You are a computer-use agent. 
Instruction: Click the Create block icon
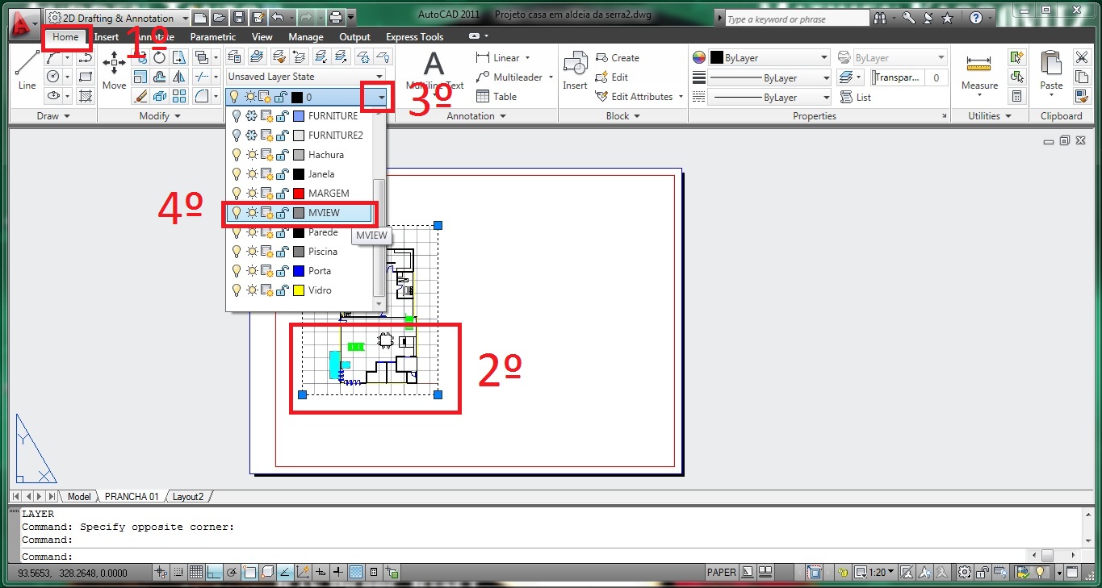[x=617, y=57]
